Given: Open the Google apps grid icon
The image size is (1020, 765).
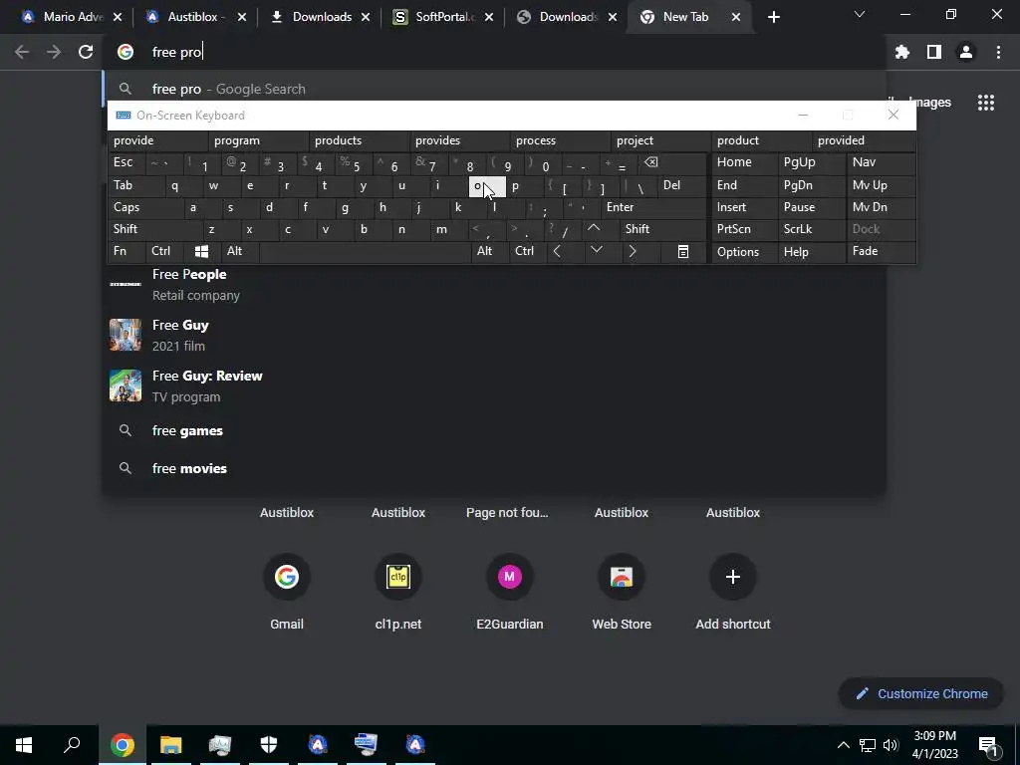Looking at the screenshot, I should pyautogui.click(x=985, y=103).
